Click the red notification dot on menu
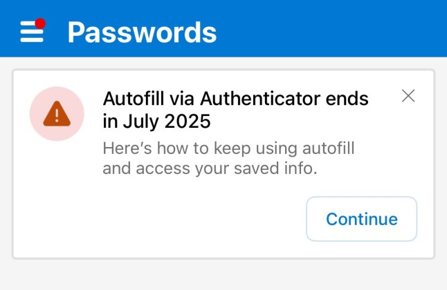Screen dimensions: 447x290 tap(40, 23)
